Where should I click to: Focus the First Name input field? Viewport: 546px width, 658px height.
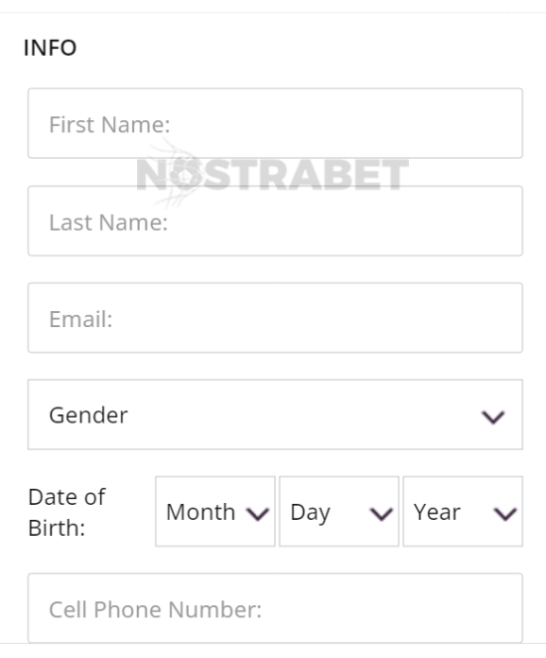275,123
